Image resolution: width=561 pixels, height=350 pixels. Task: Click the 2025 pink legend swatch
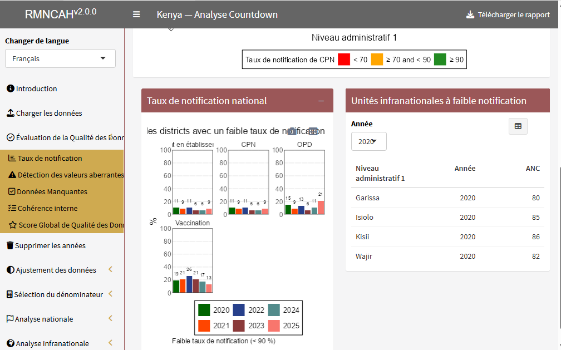(274, 326)
